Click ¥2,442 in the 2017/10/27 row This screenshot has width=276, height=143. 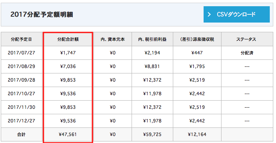(x=197, y=94)
